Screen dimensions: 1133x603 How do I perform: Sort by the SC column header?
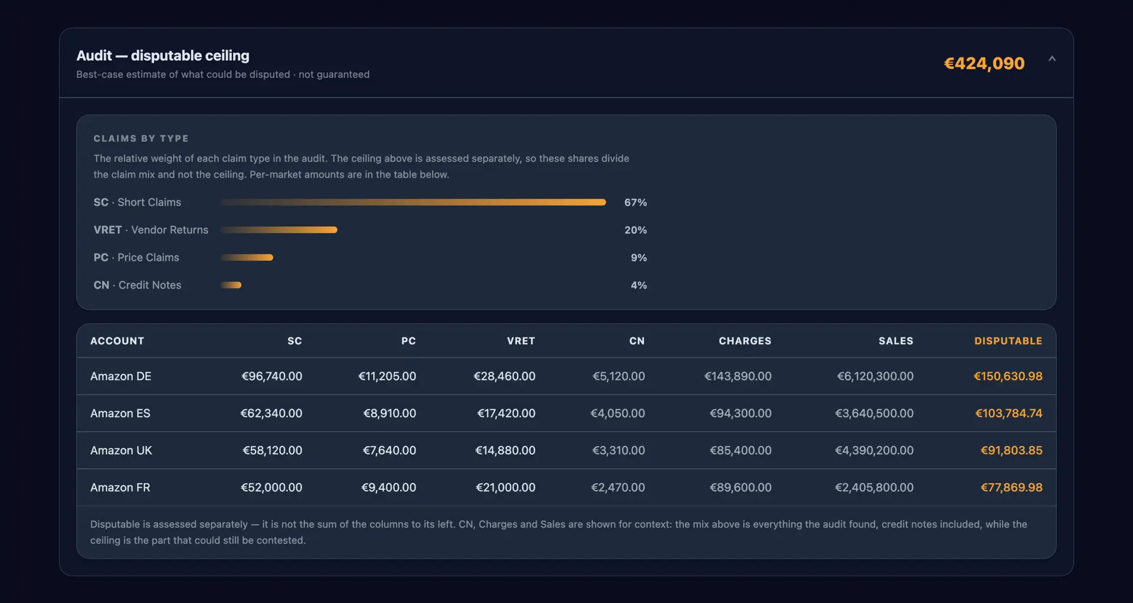click(294, 341)
